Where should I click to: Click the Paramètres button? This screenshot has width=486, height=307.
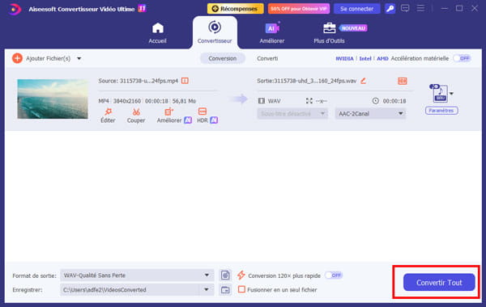pos(441,111)
